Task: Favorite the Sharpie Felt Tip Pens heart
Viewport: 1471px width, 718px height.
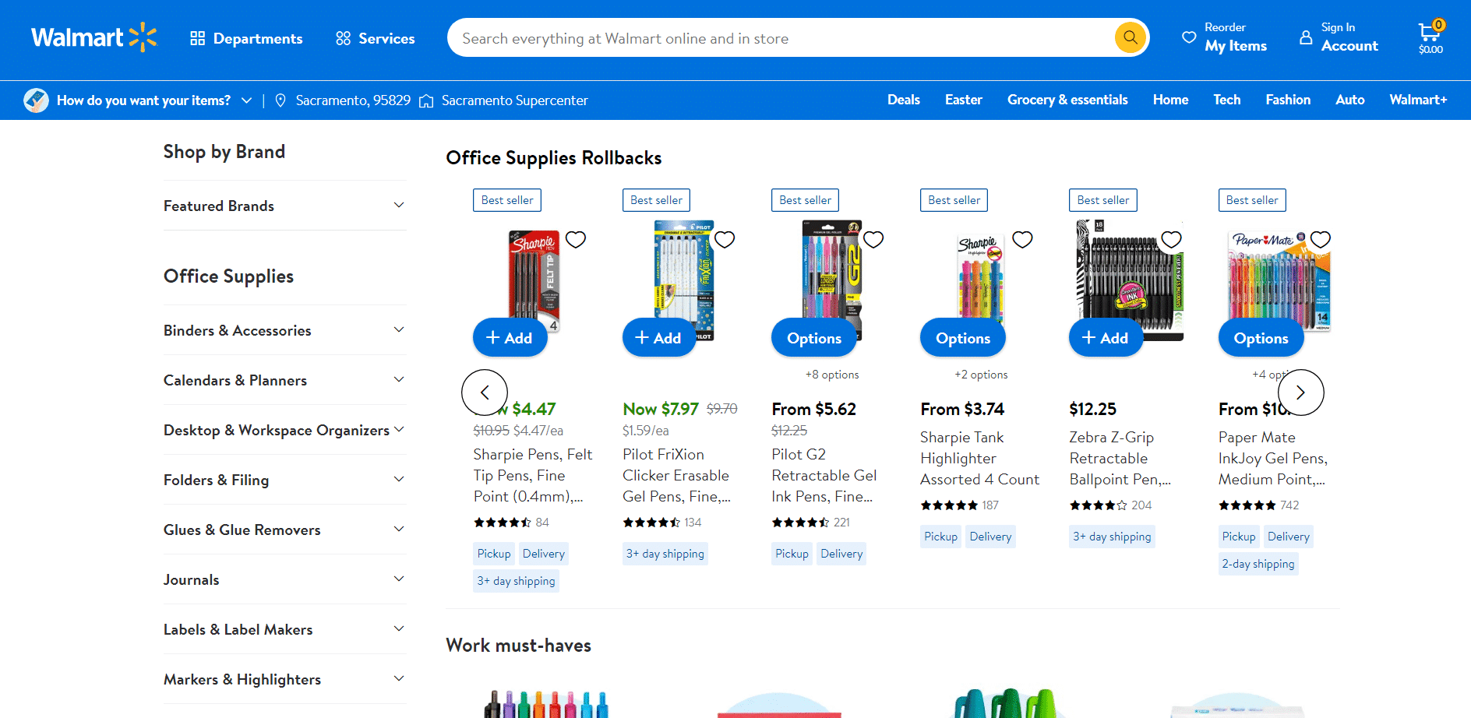Action: 576,239
